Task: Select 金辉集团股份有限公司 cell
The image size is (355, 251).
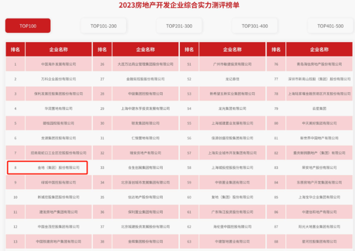Action: pos(145,241)
